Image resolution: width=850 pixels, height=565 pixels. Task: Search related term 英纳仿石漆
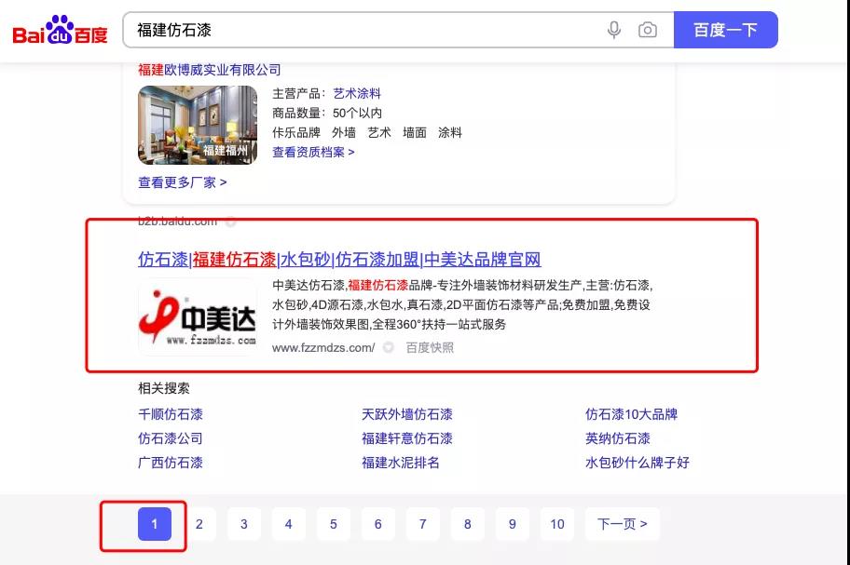pyautogui.click(x=618, y=438)
